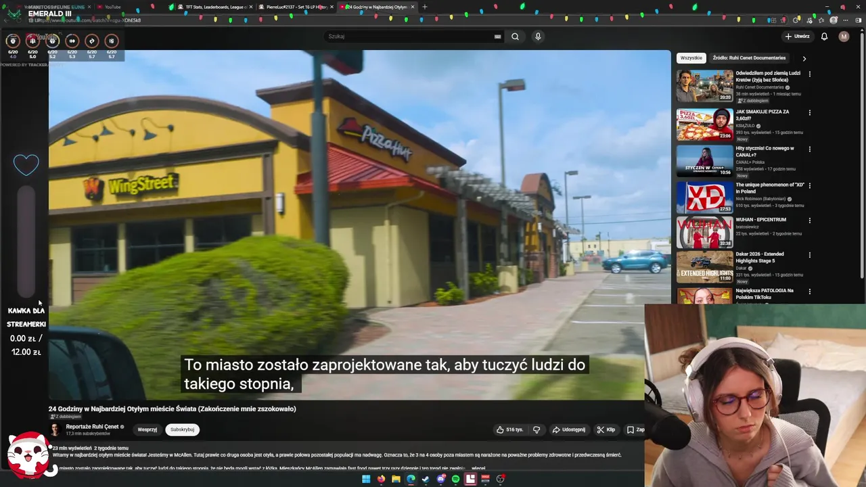Open a new browser tab with plus

point(425,7)
